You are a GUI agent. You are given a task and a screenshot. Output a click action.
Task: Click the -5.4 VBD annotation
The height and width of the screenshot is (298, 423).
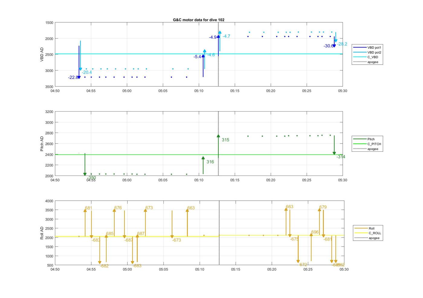pyautogui.click(x=197, y=57)
